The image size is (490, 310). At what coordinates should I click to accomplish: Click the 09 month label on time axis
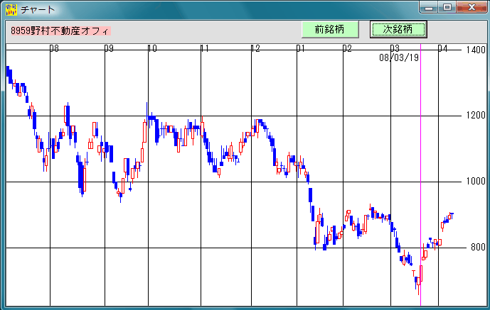pyautogui.click(x=109, y=48)
